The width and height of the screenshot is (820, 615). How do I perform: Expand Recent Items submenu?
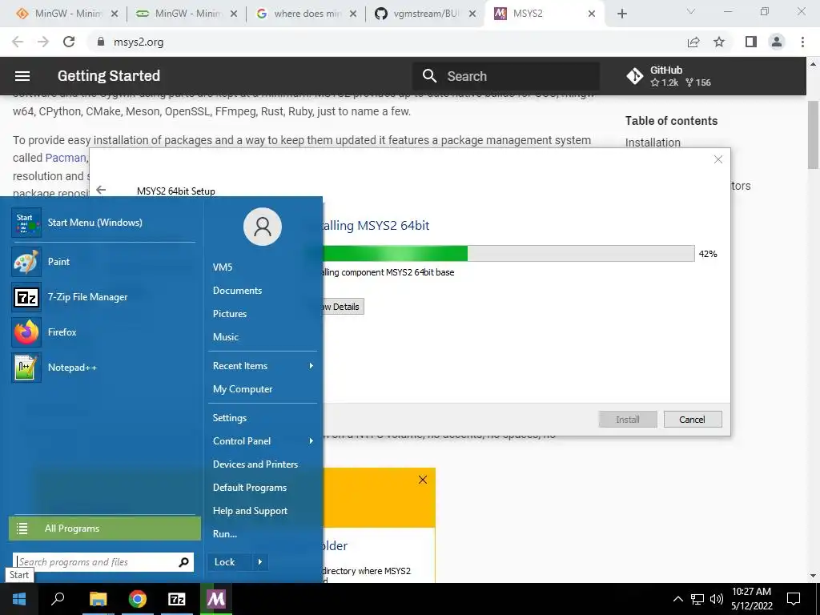263,366
